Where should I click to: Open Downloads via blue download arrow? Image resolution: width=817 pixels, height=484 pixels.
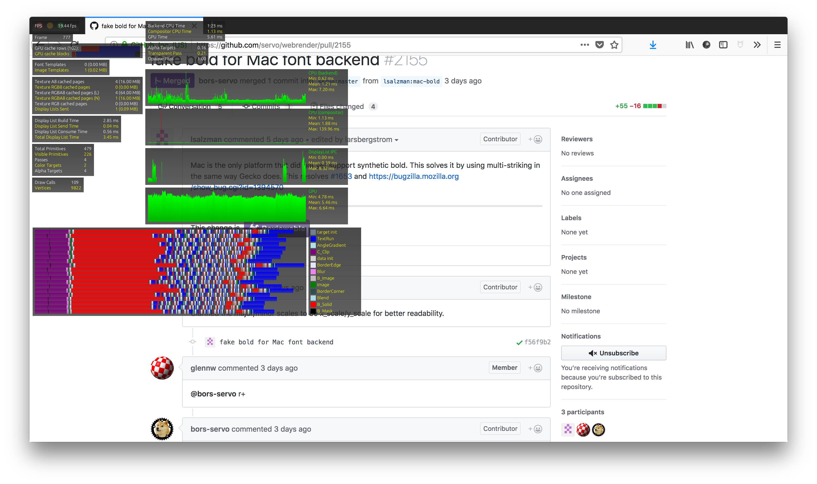tap(652, 45)
